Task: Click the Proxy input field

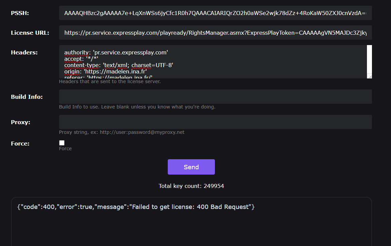Action: (x=215, y=122)
